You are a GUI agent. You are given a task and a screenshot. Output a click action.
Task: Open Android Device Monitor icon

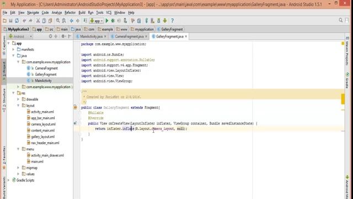(165, 21)
